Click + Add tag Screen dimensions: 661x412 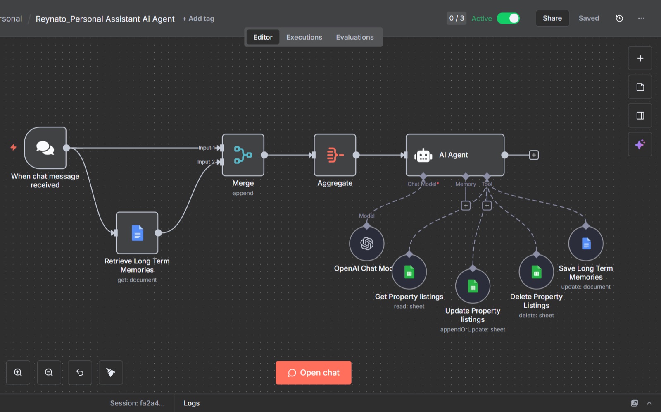click(x=198, y=19)
